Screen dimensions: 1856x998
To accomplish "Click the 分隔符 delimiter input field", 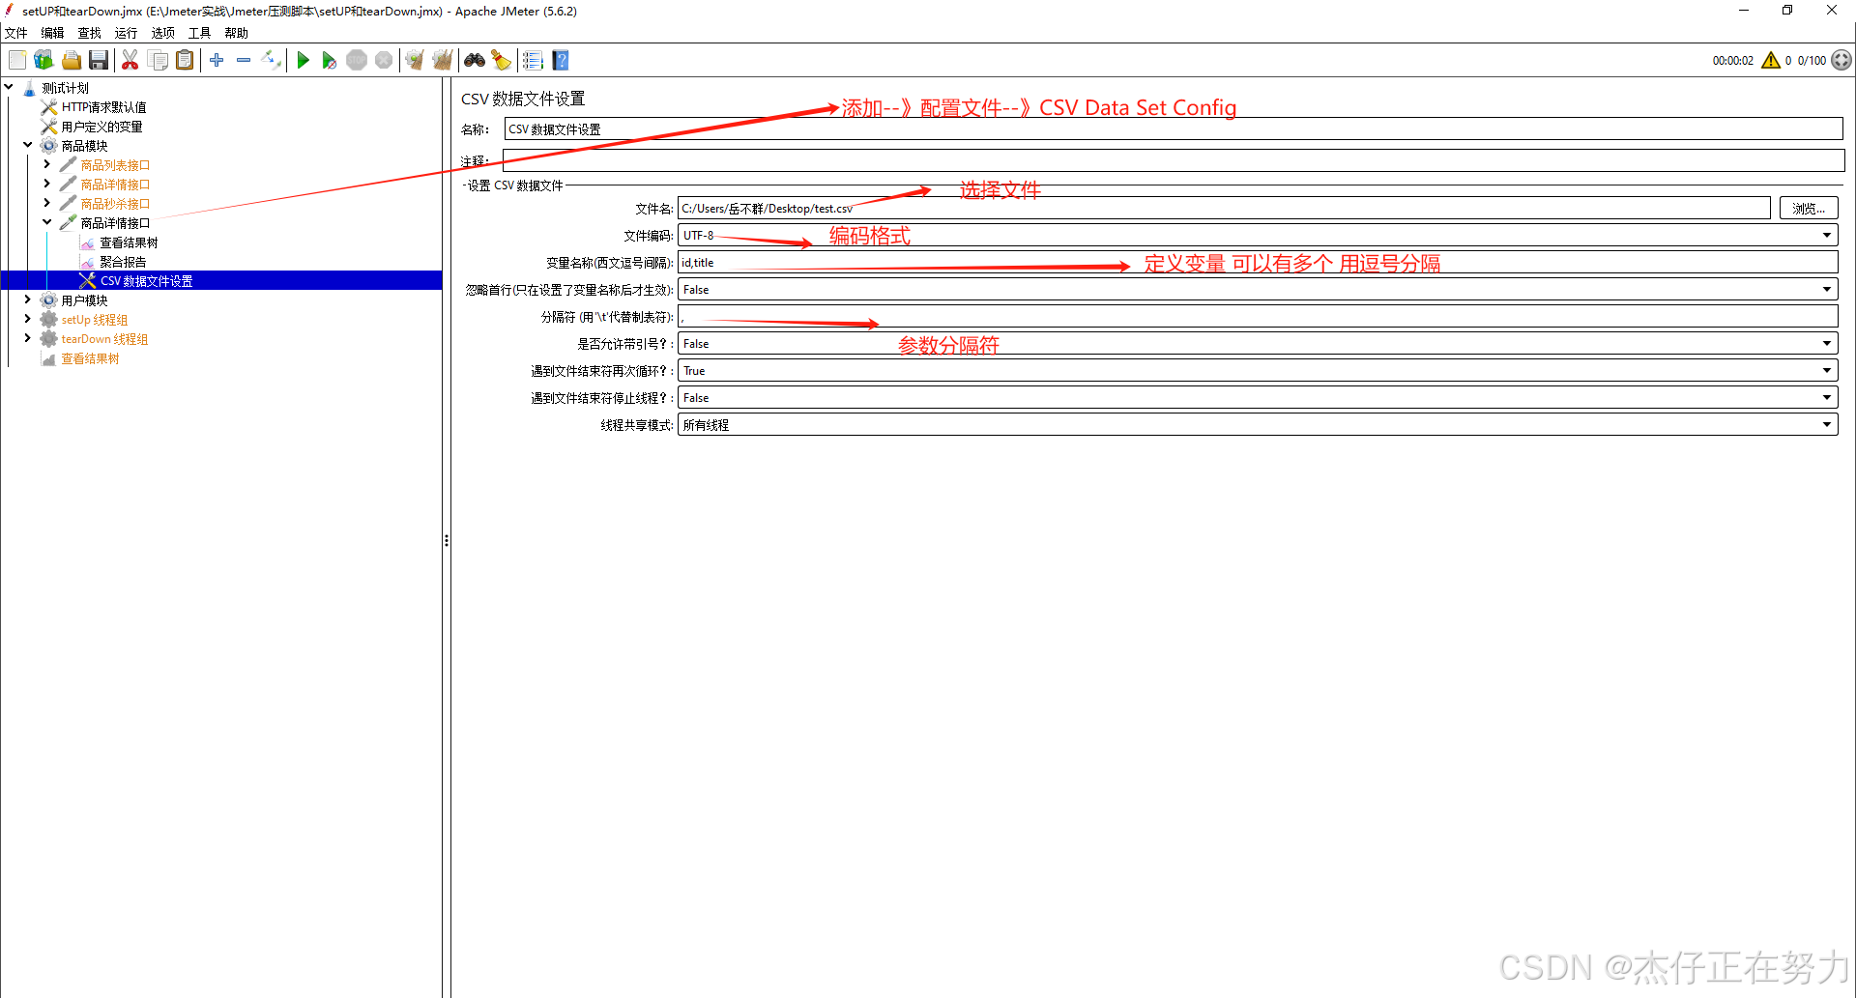I will (1258, 317).
